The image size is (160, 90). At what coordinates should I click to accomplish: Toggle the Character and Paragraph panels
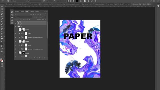pyautogui.click(x=85, y=1)
